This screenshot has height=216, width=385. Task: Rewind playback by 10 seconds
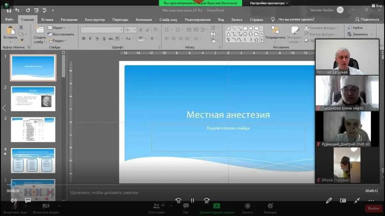[178, 200]
